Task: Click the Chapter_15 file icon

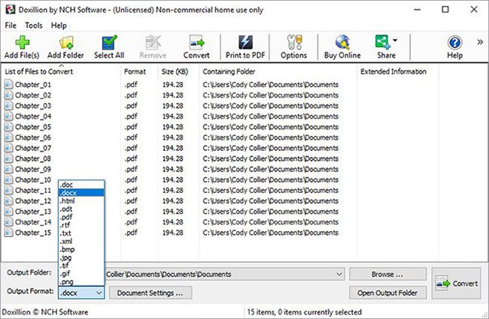Action: click(9, 233)
